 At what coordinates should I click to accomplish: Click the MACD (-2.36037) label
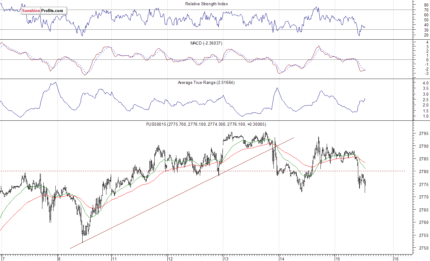206,43
